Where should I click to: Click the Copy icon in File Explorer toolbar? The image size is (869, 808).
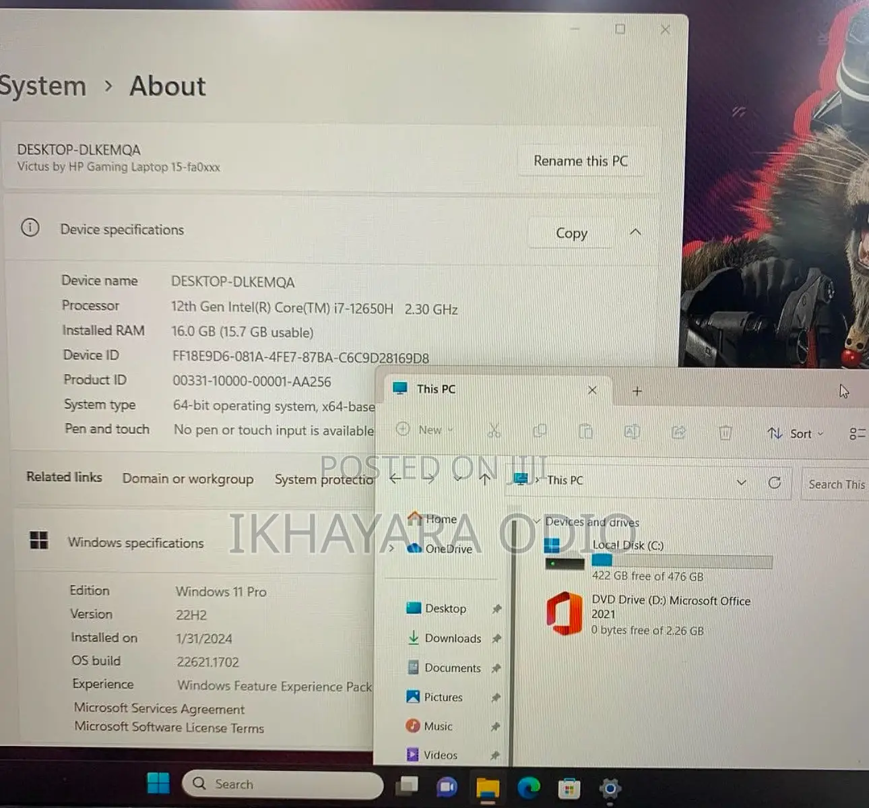pyautogui.click(x=540, y=431)
